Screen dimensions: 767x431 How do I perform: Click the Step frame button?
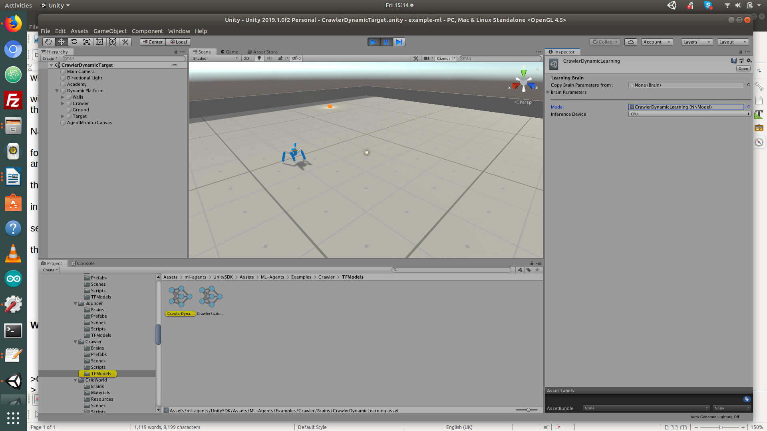click(x=399, y=42)
